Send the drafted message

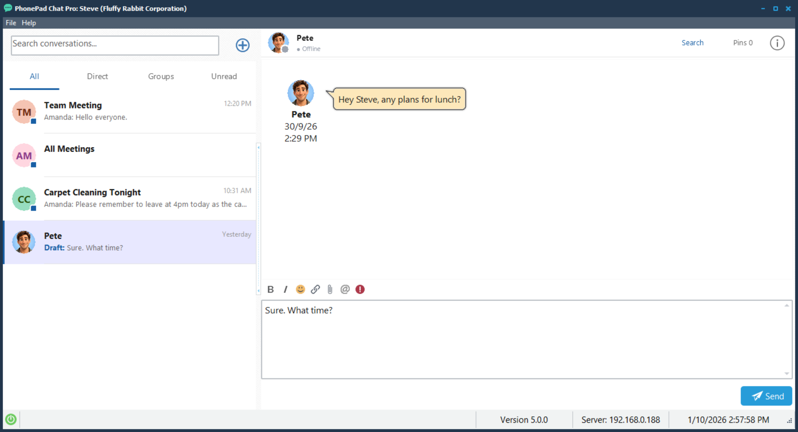(x=766, y=396)
